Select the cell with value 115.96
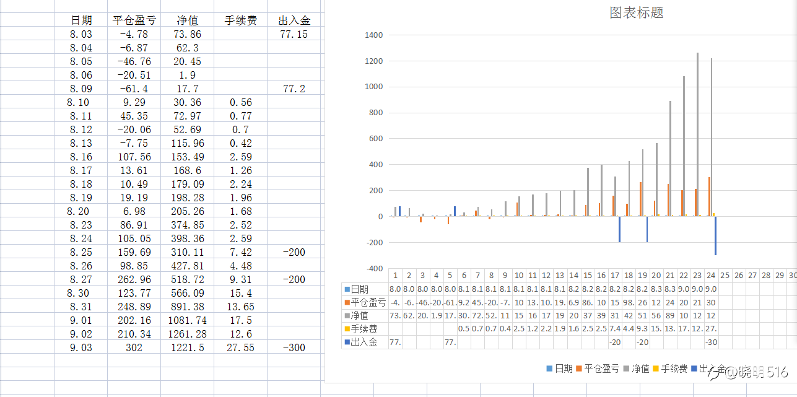797x397 pixels. [x=187, y=143]
